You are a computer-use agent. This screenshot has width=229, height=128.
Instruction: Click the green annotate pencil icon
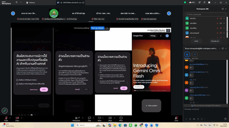pyautogui.click(x=5, y=111)
